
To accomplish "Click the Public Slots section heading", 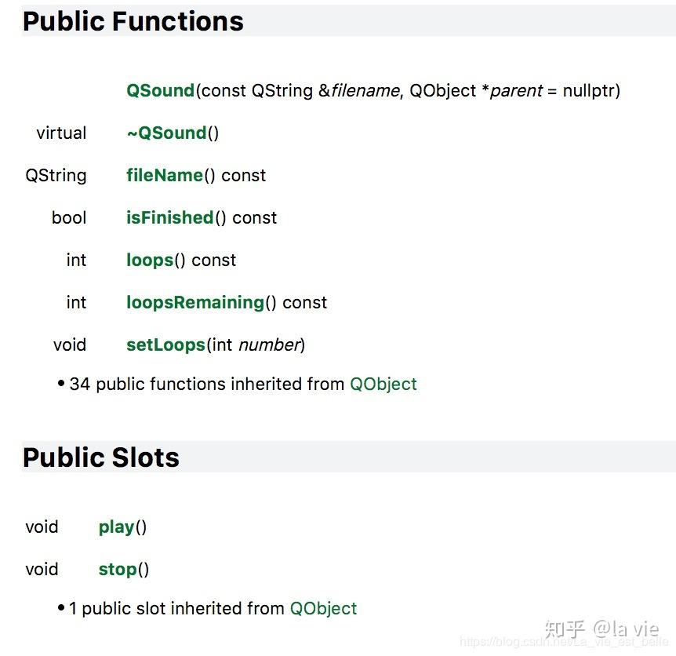I will 101,457.
